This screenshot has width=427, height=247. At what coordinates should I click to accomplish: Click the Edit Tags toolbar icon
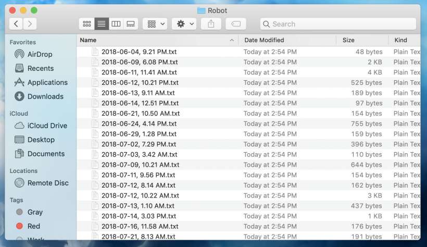(x=235, y=24)
